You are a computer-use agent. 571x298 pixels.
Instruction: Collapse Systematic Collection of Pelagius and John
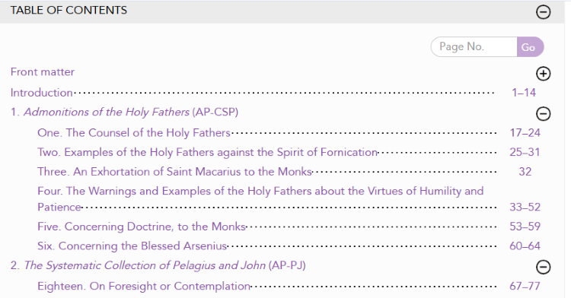tap(543, 267)
